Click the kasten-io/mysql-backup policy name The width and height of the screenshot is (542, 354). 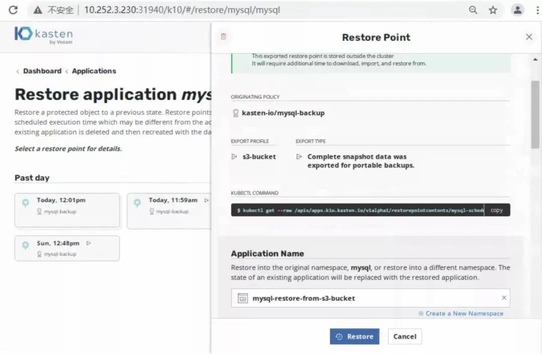point(283,113)
